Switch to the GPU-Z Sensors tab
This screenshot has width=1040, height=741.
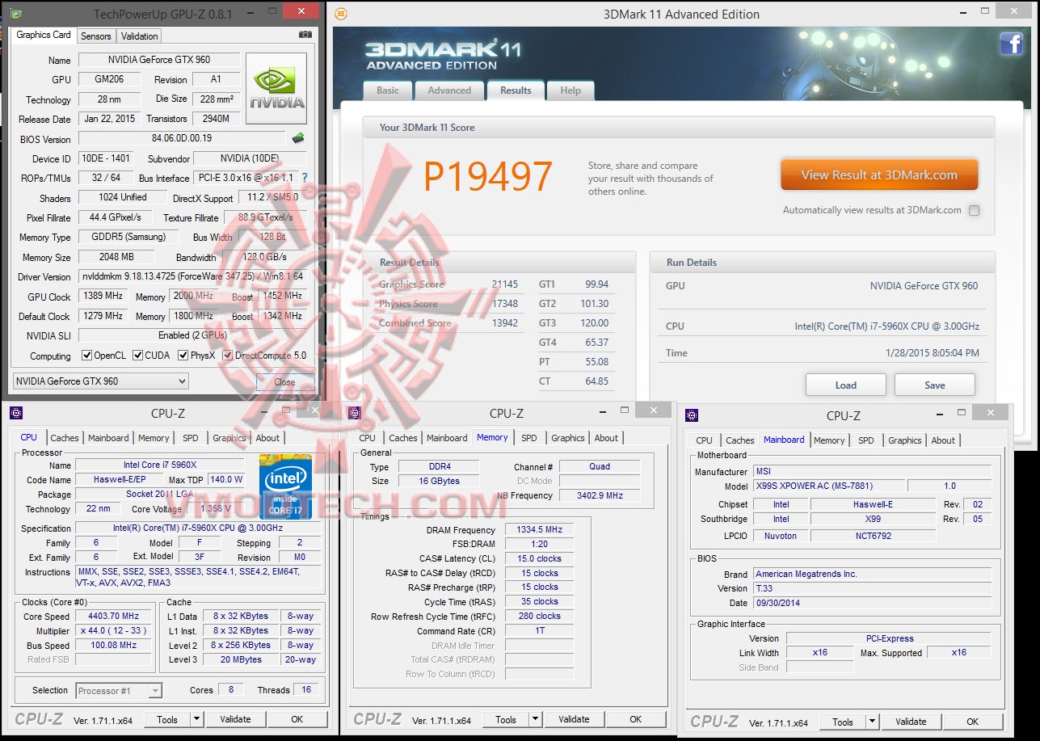95,36
